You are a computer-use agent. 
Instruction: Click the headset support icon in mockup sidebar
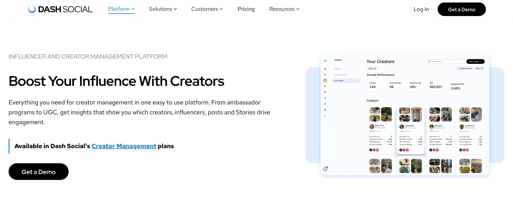pyautogui.click(x=325, y=116)
